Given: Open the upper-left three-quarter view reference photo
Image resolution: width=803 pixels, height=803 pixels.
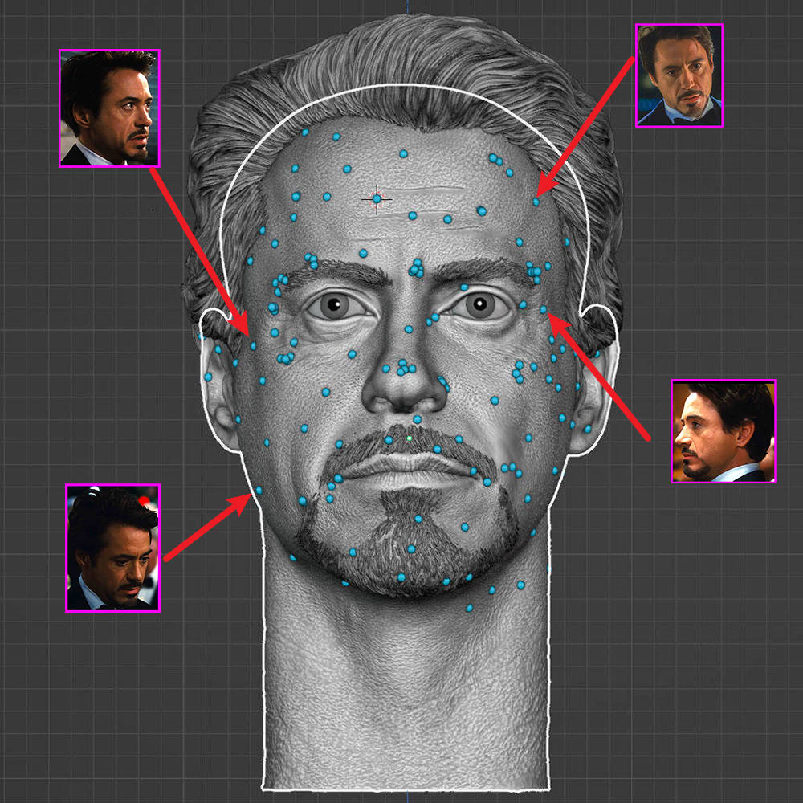Looking at the screenshot, I should 109,108.
